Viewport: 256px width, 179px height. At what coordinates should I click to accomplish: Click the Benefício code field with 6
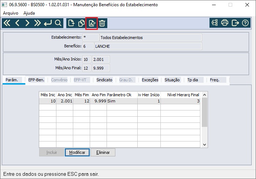(x=88, y=46)
